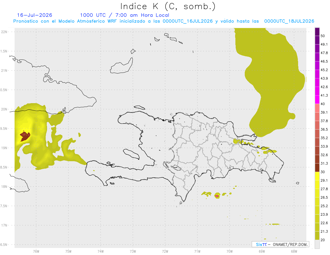The width and height of the screenshot is (330, 255).
Task: Click the colorbar value '46.5'
Action: point(324,61)
